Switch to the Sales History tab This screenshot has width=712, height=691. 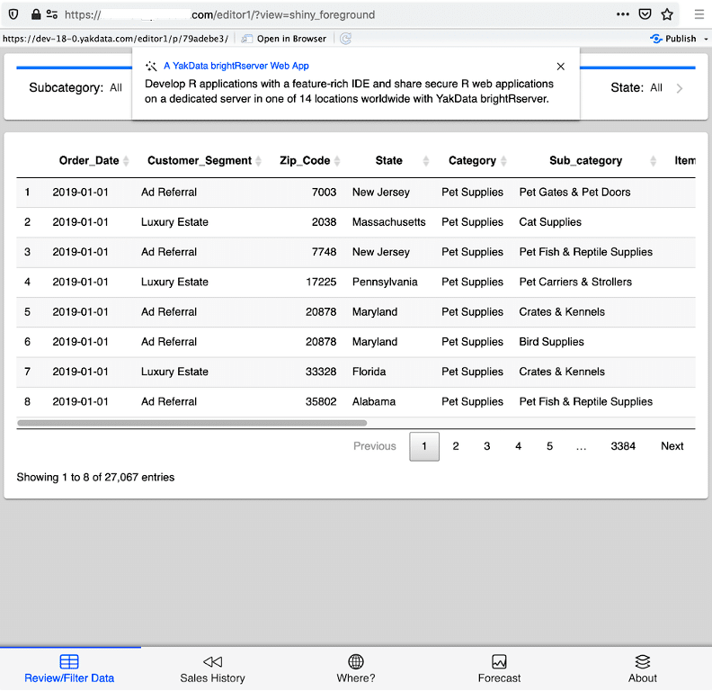click(x=212, y=669)
